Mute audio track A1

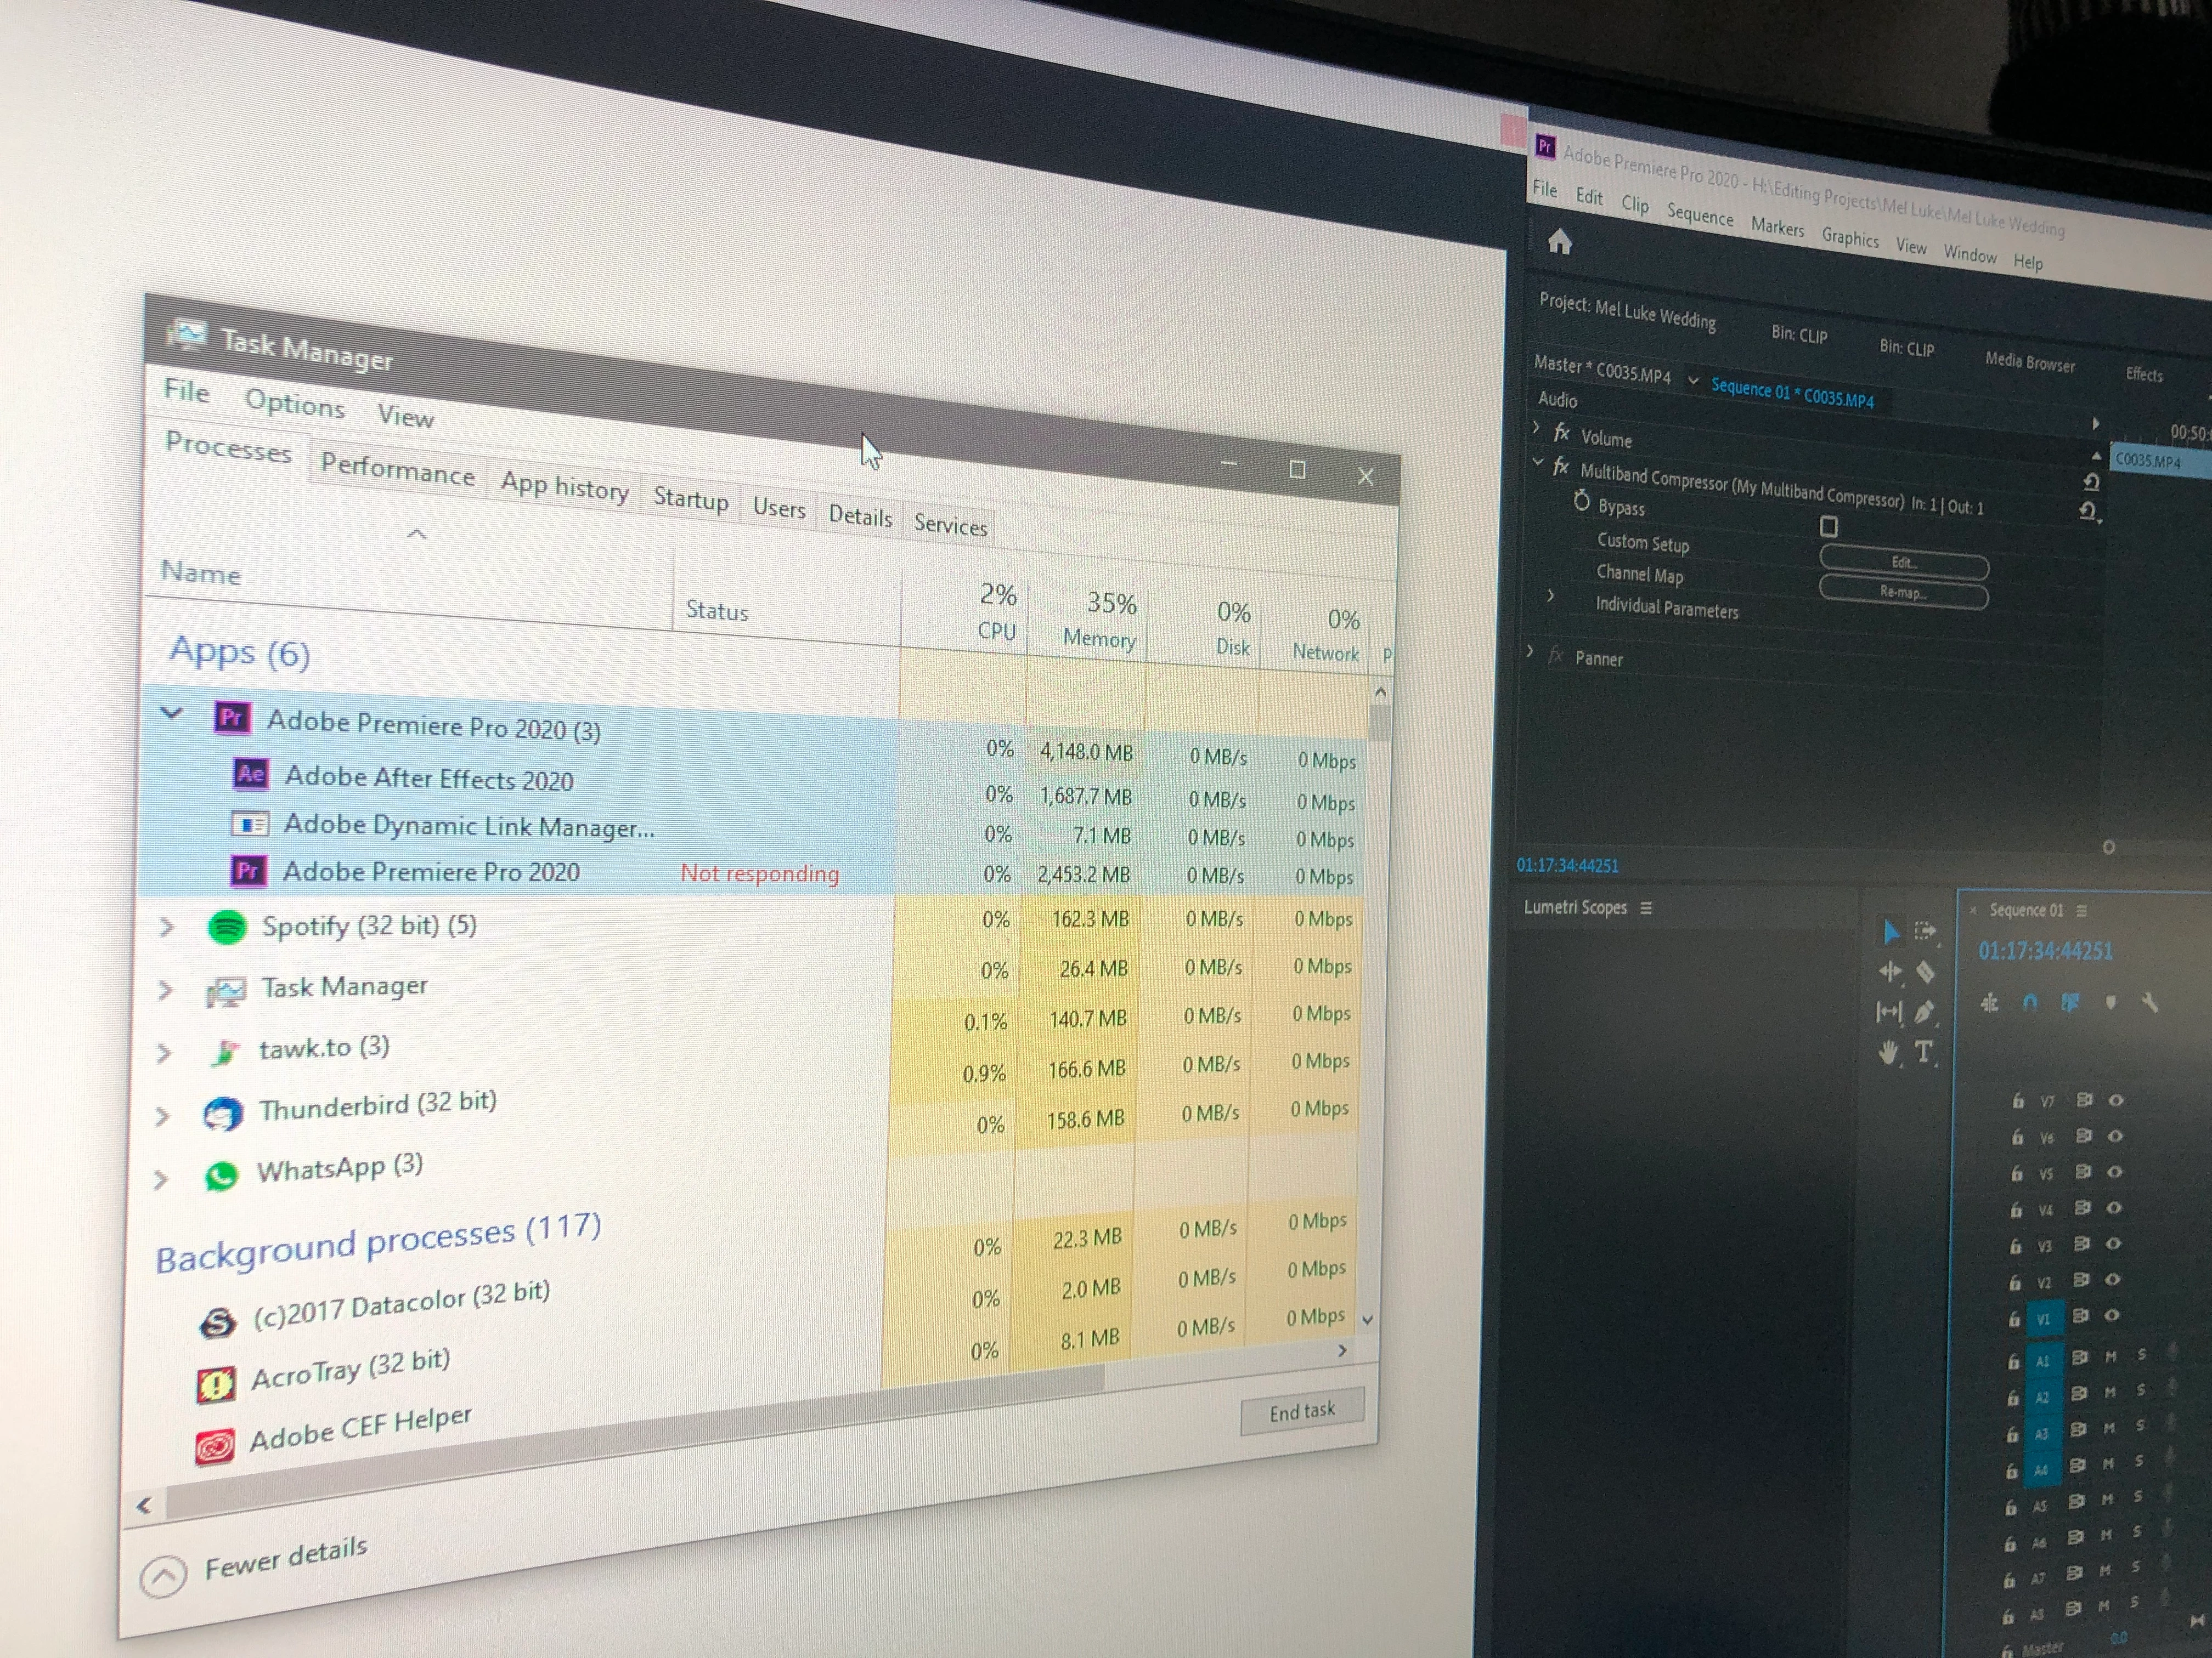tap(2110, 1357)
